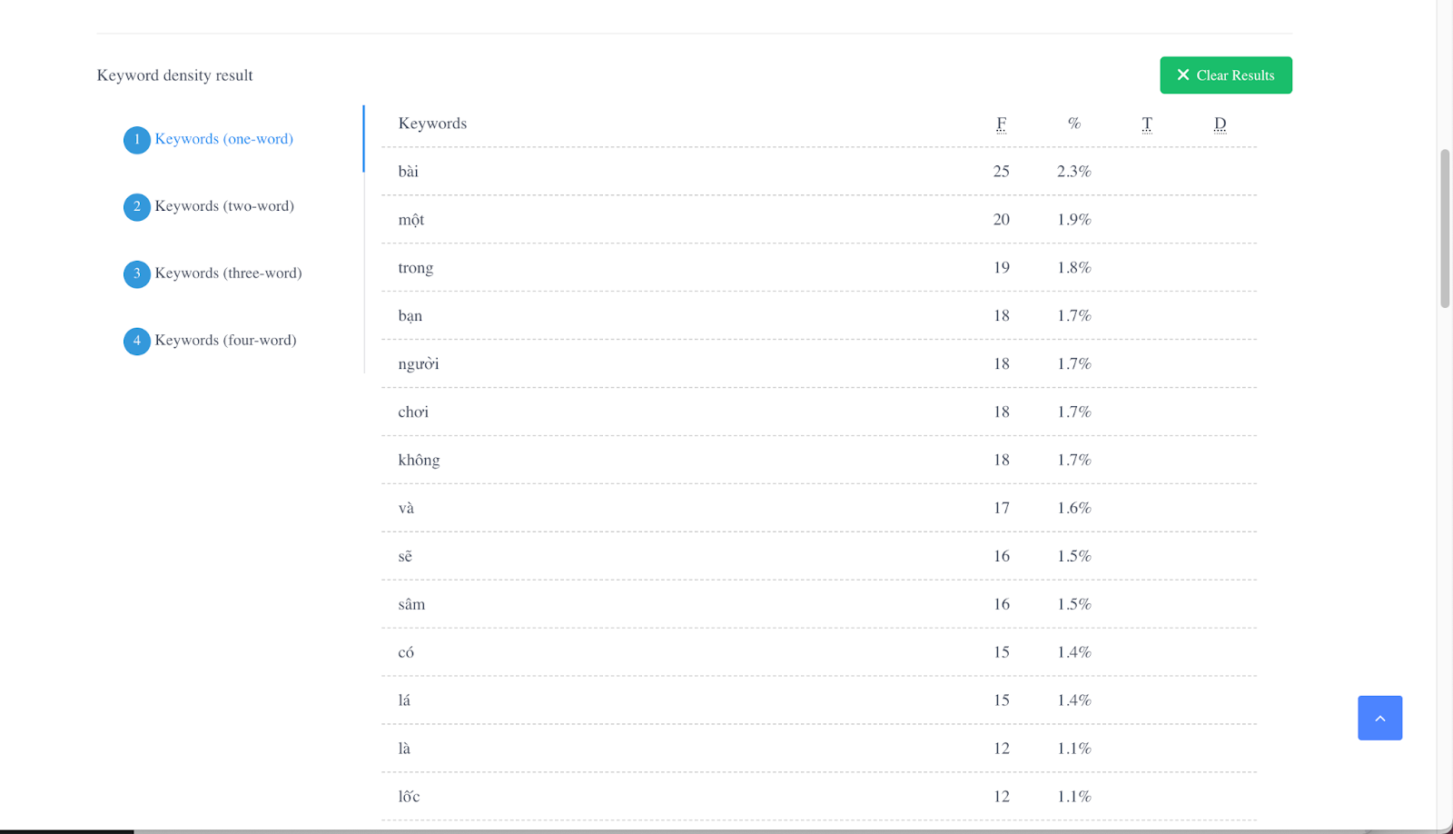
Task: Switch to Keywords (two-word) tab
Action: tap(224, 206)
